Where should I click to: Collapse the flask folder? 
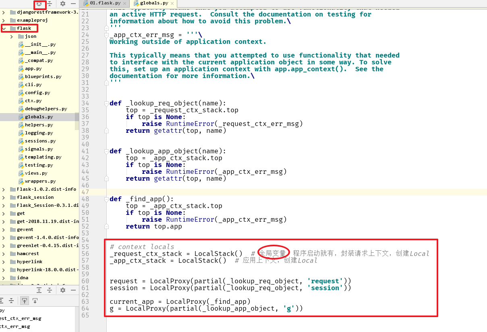(x=4, y=28)
